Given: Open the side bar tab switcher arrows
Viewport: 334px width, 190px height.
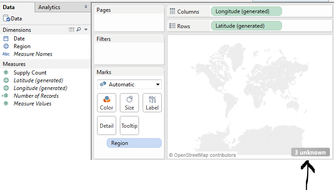Looking at the screenshot, I should 86,7.
